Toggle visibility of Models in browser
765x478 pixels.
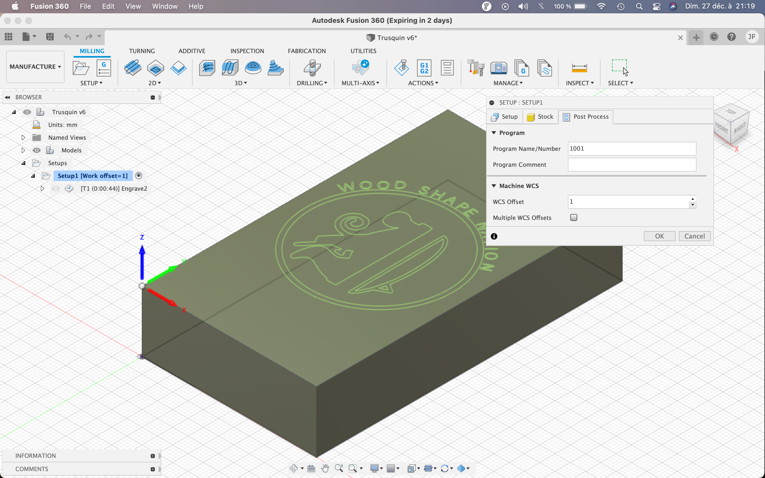[x=37, y=150]
